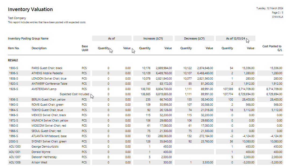286x168 pixels.
Task: Select the Inventory Posting Group Name label
Action: point(28,38)
